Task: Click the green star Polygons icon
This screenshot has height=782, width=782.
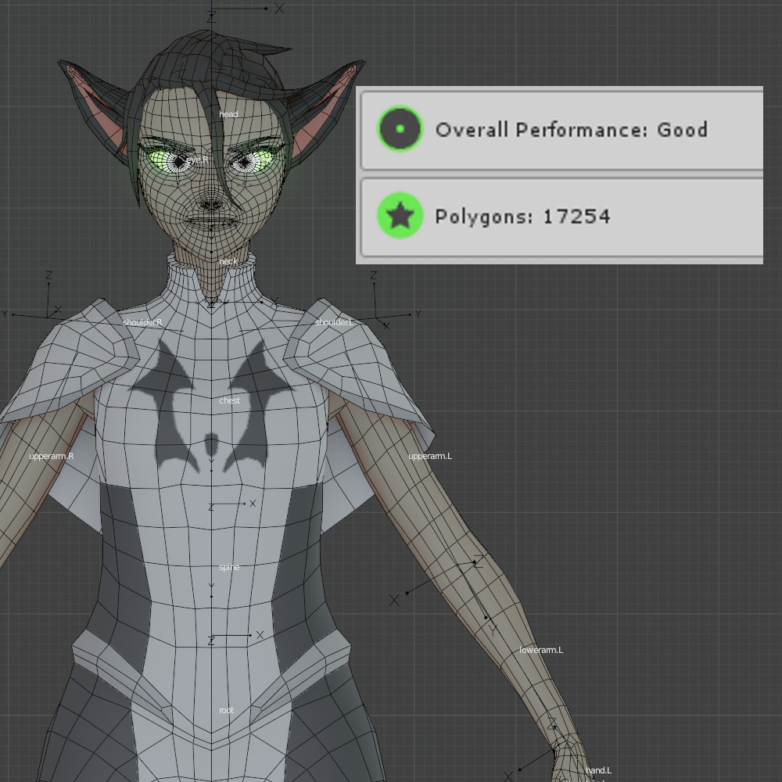Action: point(400,217)
